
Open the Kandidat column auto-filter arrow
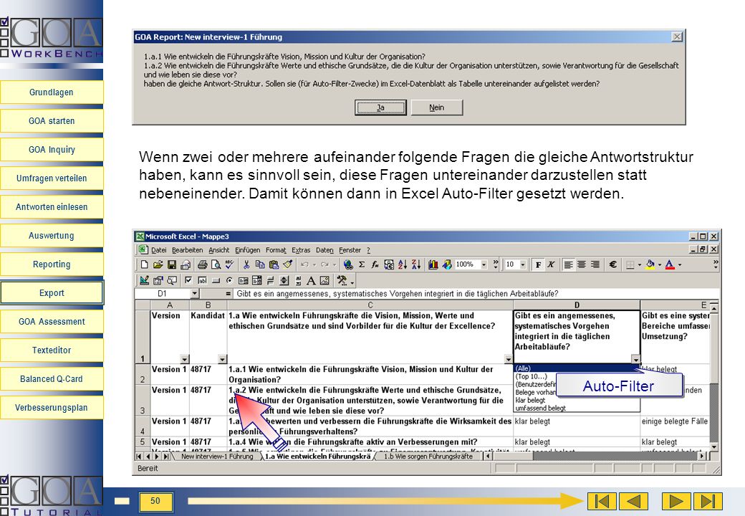click(x=222, y=359)
